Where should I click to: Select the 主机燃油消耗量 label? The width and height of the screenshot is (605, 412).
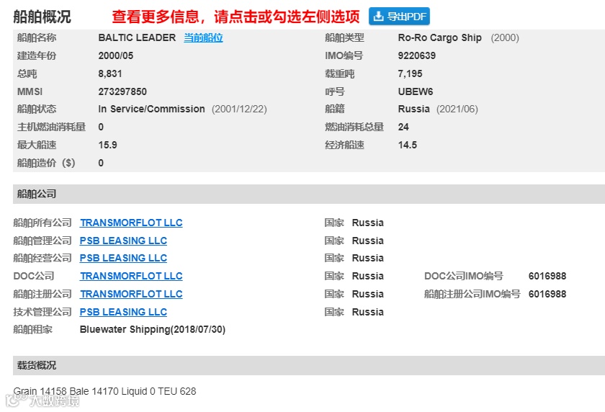(51, 127)
